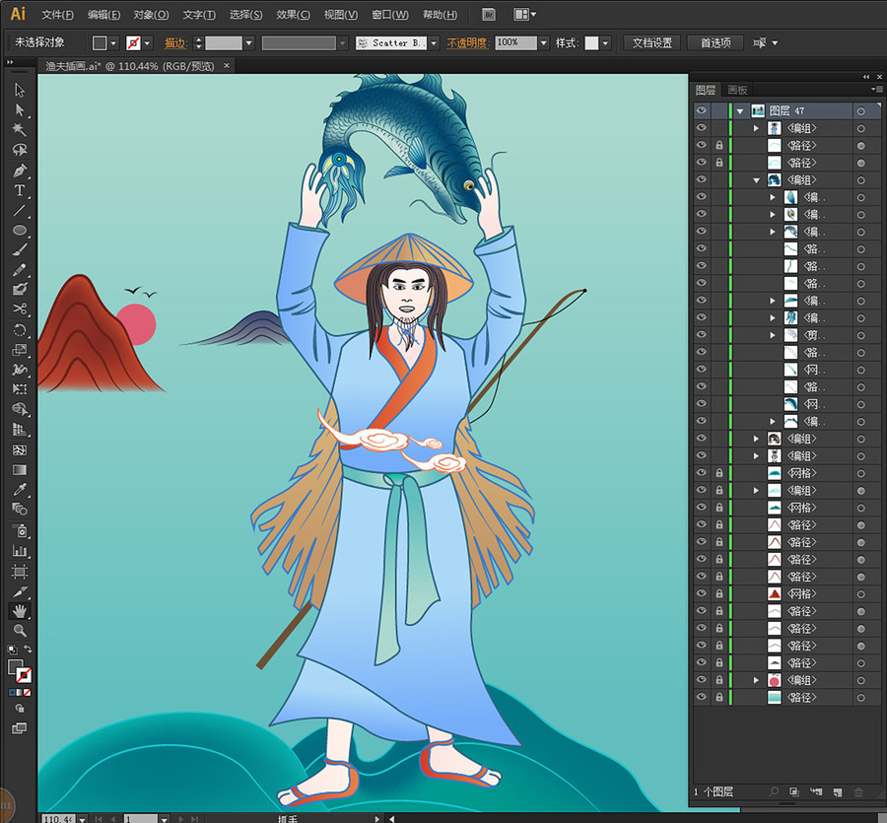Activate the Symbol Sprayer tool
Image resolution: width=887 pixels, height=823 pixels.
click(x=20, y=530)
